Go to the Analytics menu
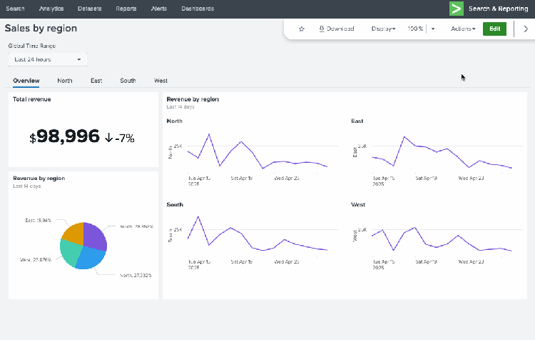Screen dimensions: 535x340 coord(51,9)
